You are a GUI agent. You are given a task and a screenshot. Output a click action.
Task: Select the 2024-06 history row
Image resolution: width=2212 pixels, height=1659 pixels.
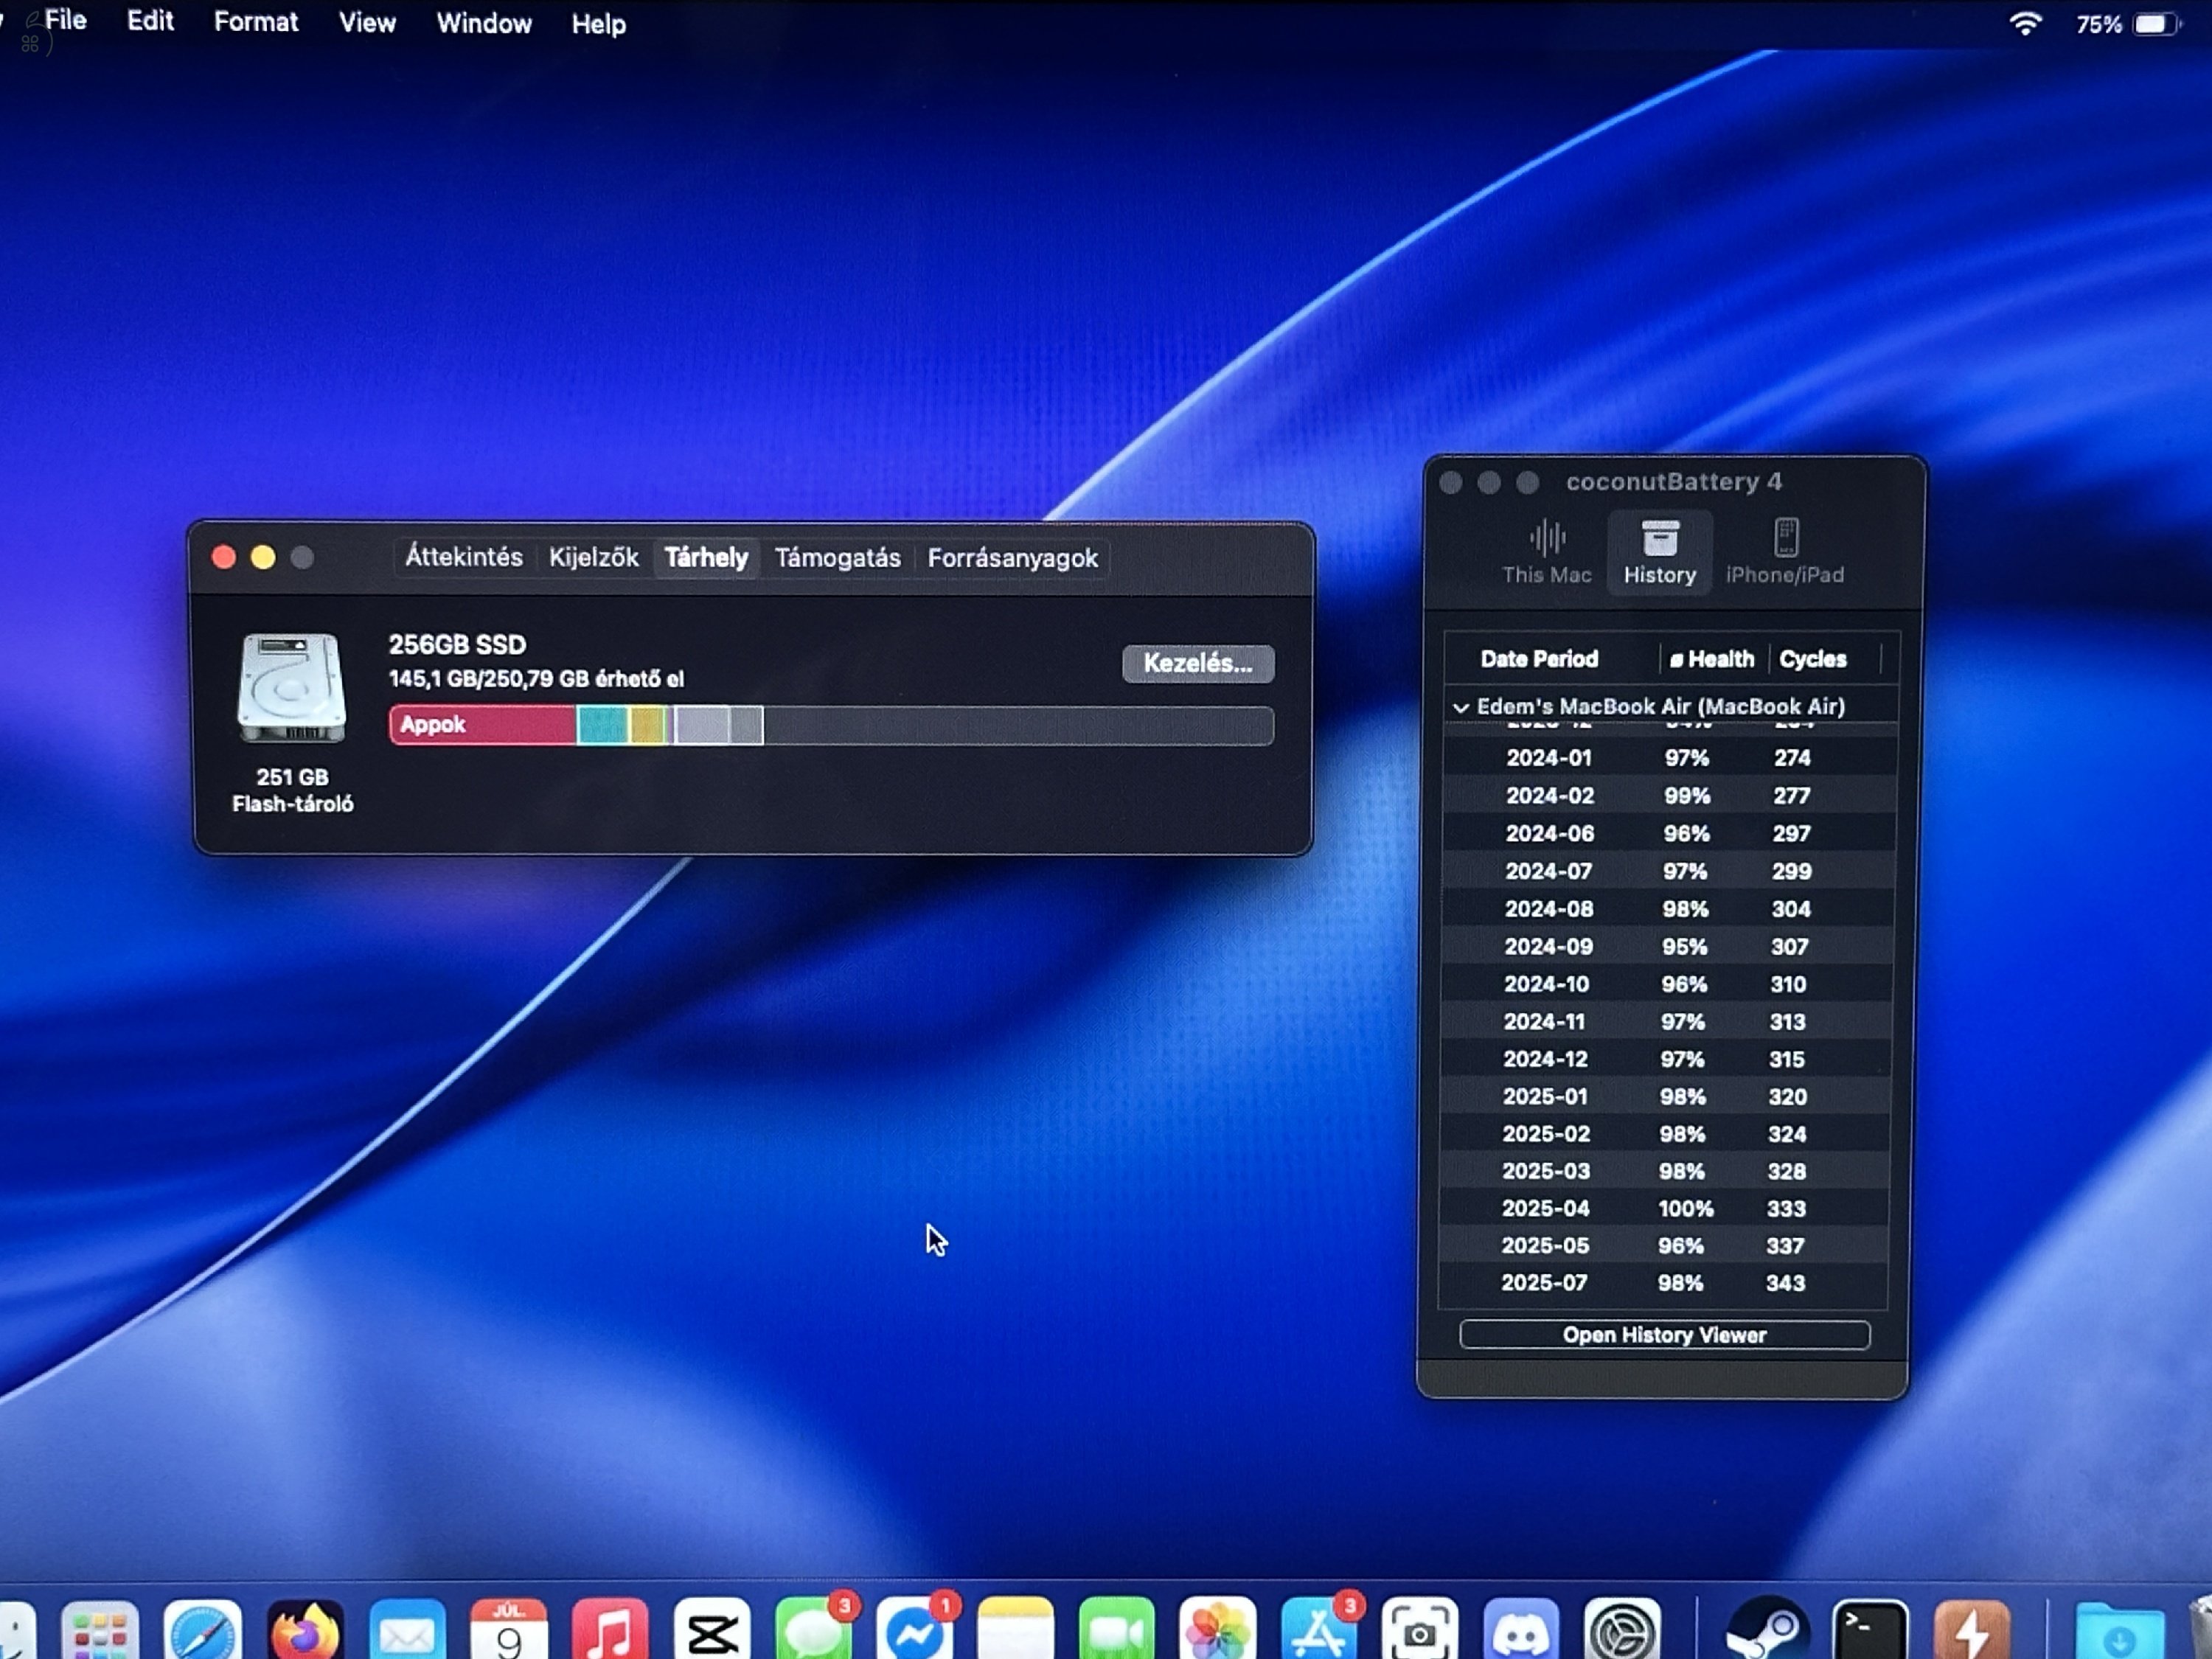coord(1668,833)
